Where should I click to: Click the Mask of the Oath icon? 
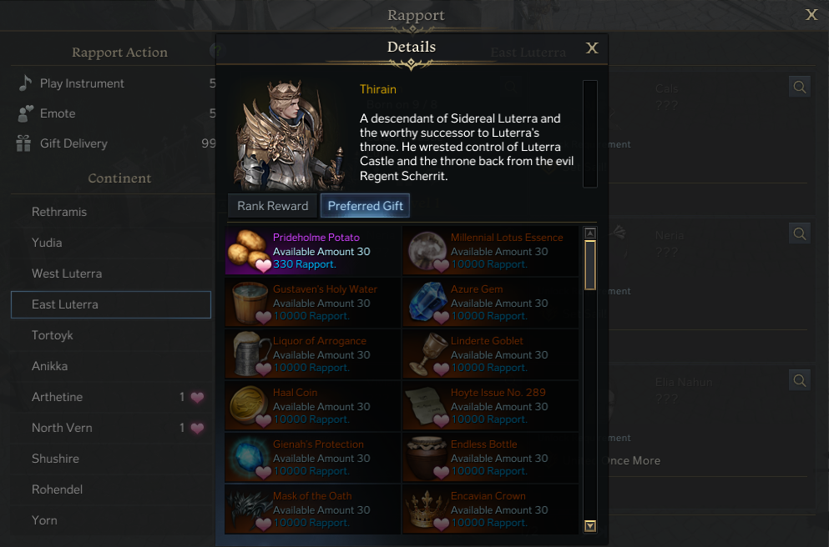(248, 509)
